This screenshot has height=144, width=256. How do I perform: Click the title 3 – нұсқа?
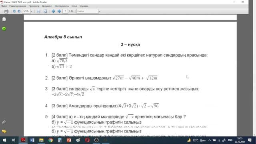point(130,44)
